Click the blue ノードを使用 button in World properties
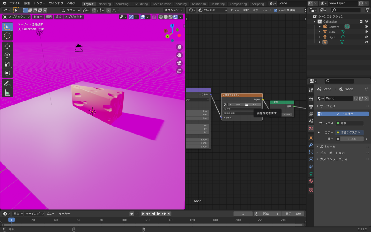This screenshot has width=371, height=232. [343, 114]
